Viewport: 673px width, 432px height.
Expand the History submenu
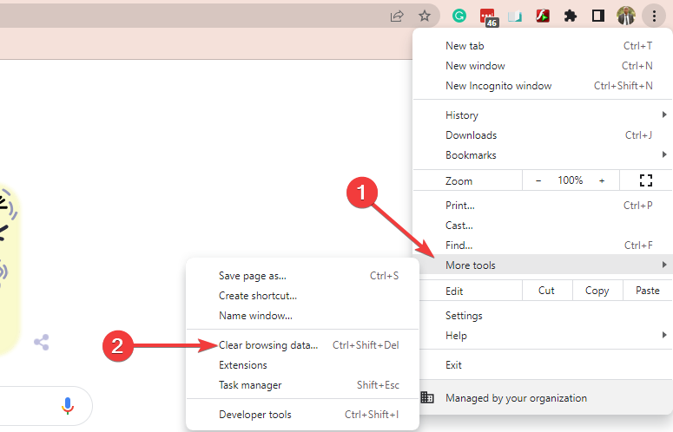[x=543, y=115]
